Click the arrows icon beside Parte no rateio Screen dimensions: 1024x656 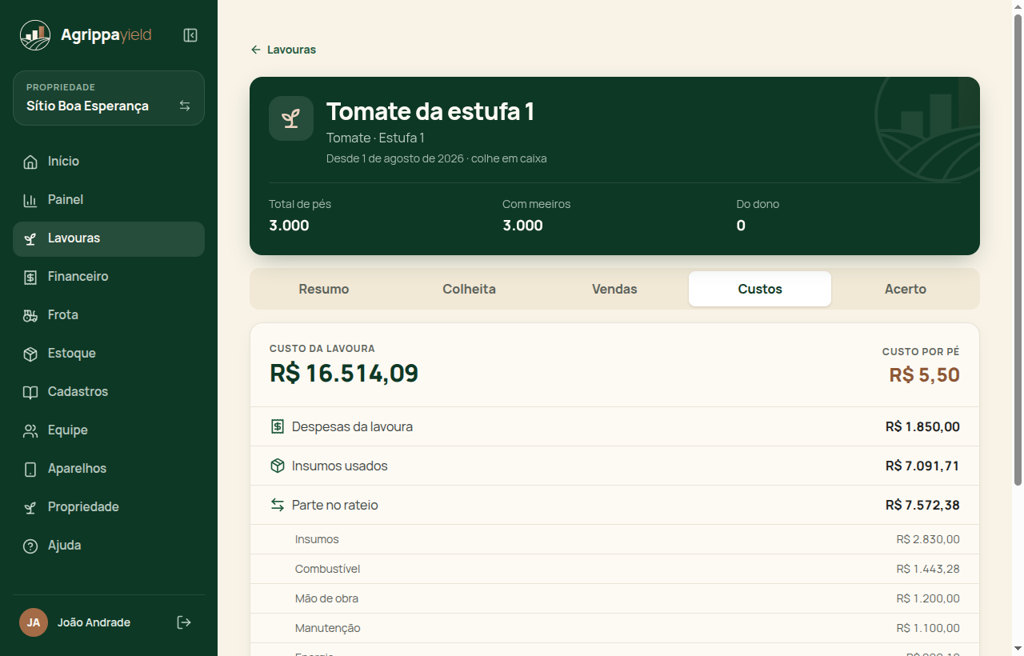[x=278, y=505]
